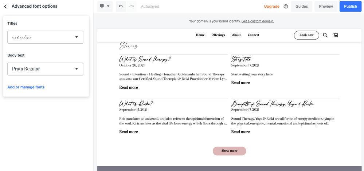Open the Connect navigation item
364x171 pixels.
[253, 35]
